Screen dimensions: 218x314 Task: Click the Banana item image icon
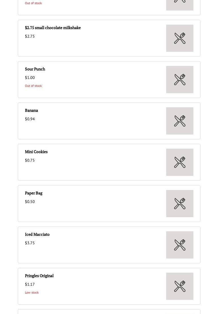[180, 121]
